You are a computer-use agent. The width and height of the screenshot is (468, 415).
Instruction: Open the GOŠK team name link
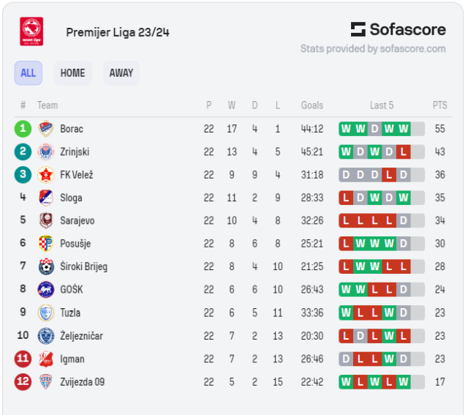coord(71,289)
